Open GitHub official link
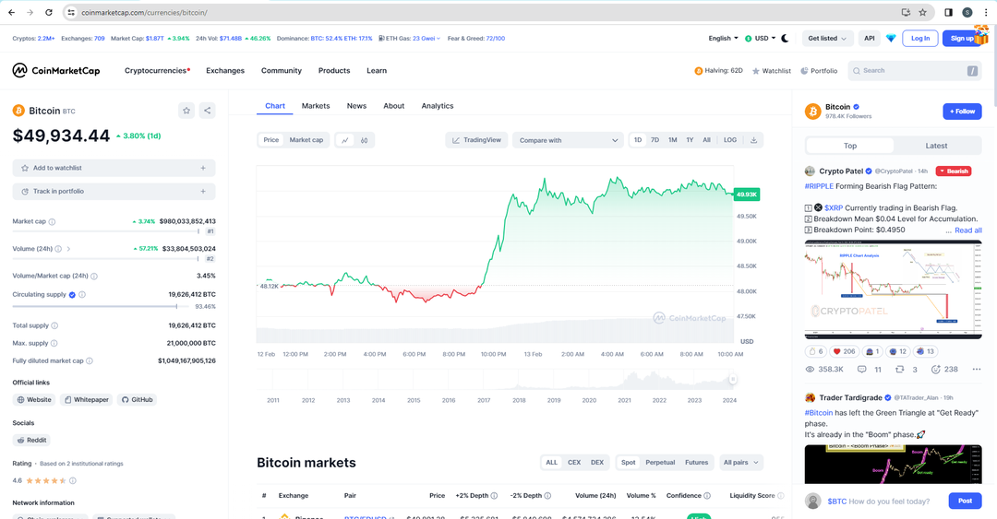Viewport: 997px width, 519px height. pos(137,399)
